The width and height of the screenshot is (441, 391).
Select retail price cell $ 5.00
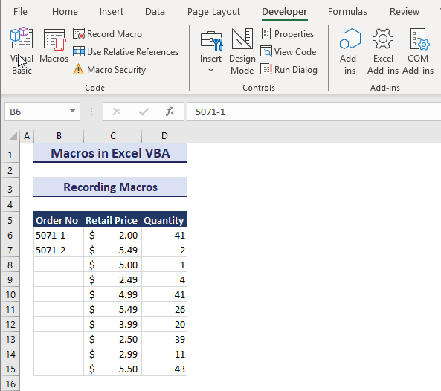112,265
